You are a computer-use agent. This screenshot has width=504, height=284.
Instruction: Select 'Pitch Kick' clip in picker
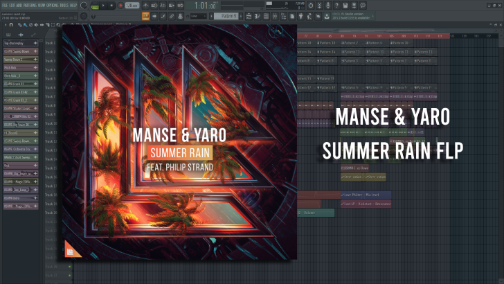click(x=21, y=68)
